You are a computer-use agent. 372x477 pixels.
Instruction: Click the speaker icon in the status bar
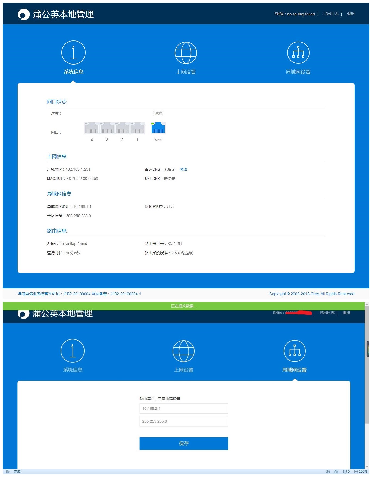tap(328, 472)
